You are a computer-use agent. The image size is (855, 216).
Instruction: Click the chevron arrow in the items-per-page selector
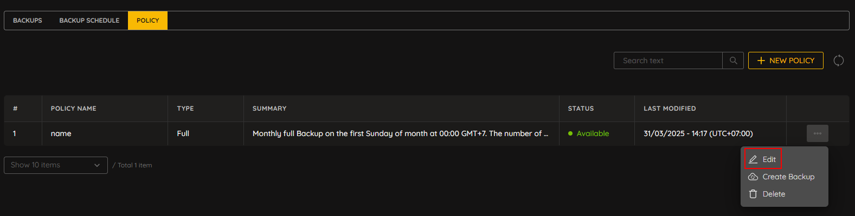pyautogui.click(x=97, y=165)
